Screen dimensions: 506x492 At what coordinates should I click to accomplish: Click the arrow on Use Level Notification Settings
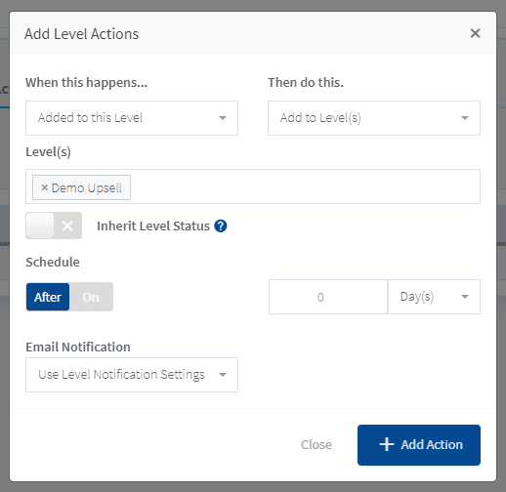pos(223,375)
